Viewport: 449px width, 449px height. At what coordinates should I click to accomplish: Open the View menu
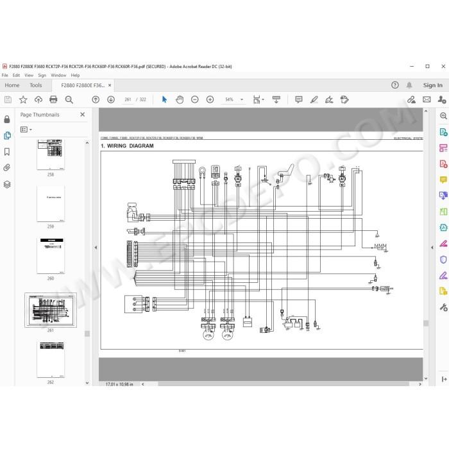tap(29, 75)
